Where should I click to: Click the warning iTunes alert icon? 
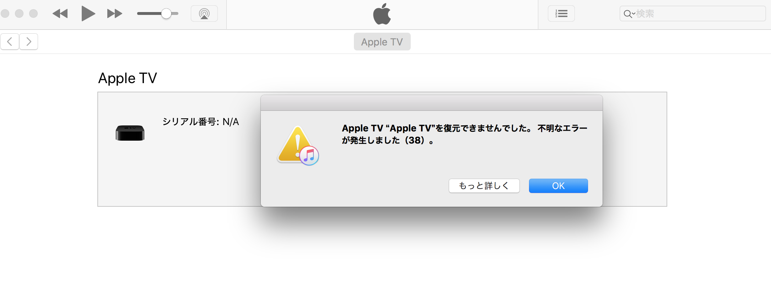[x=298, y=146]
